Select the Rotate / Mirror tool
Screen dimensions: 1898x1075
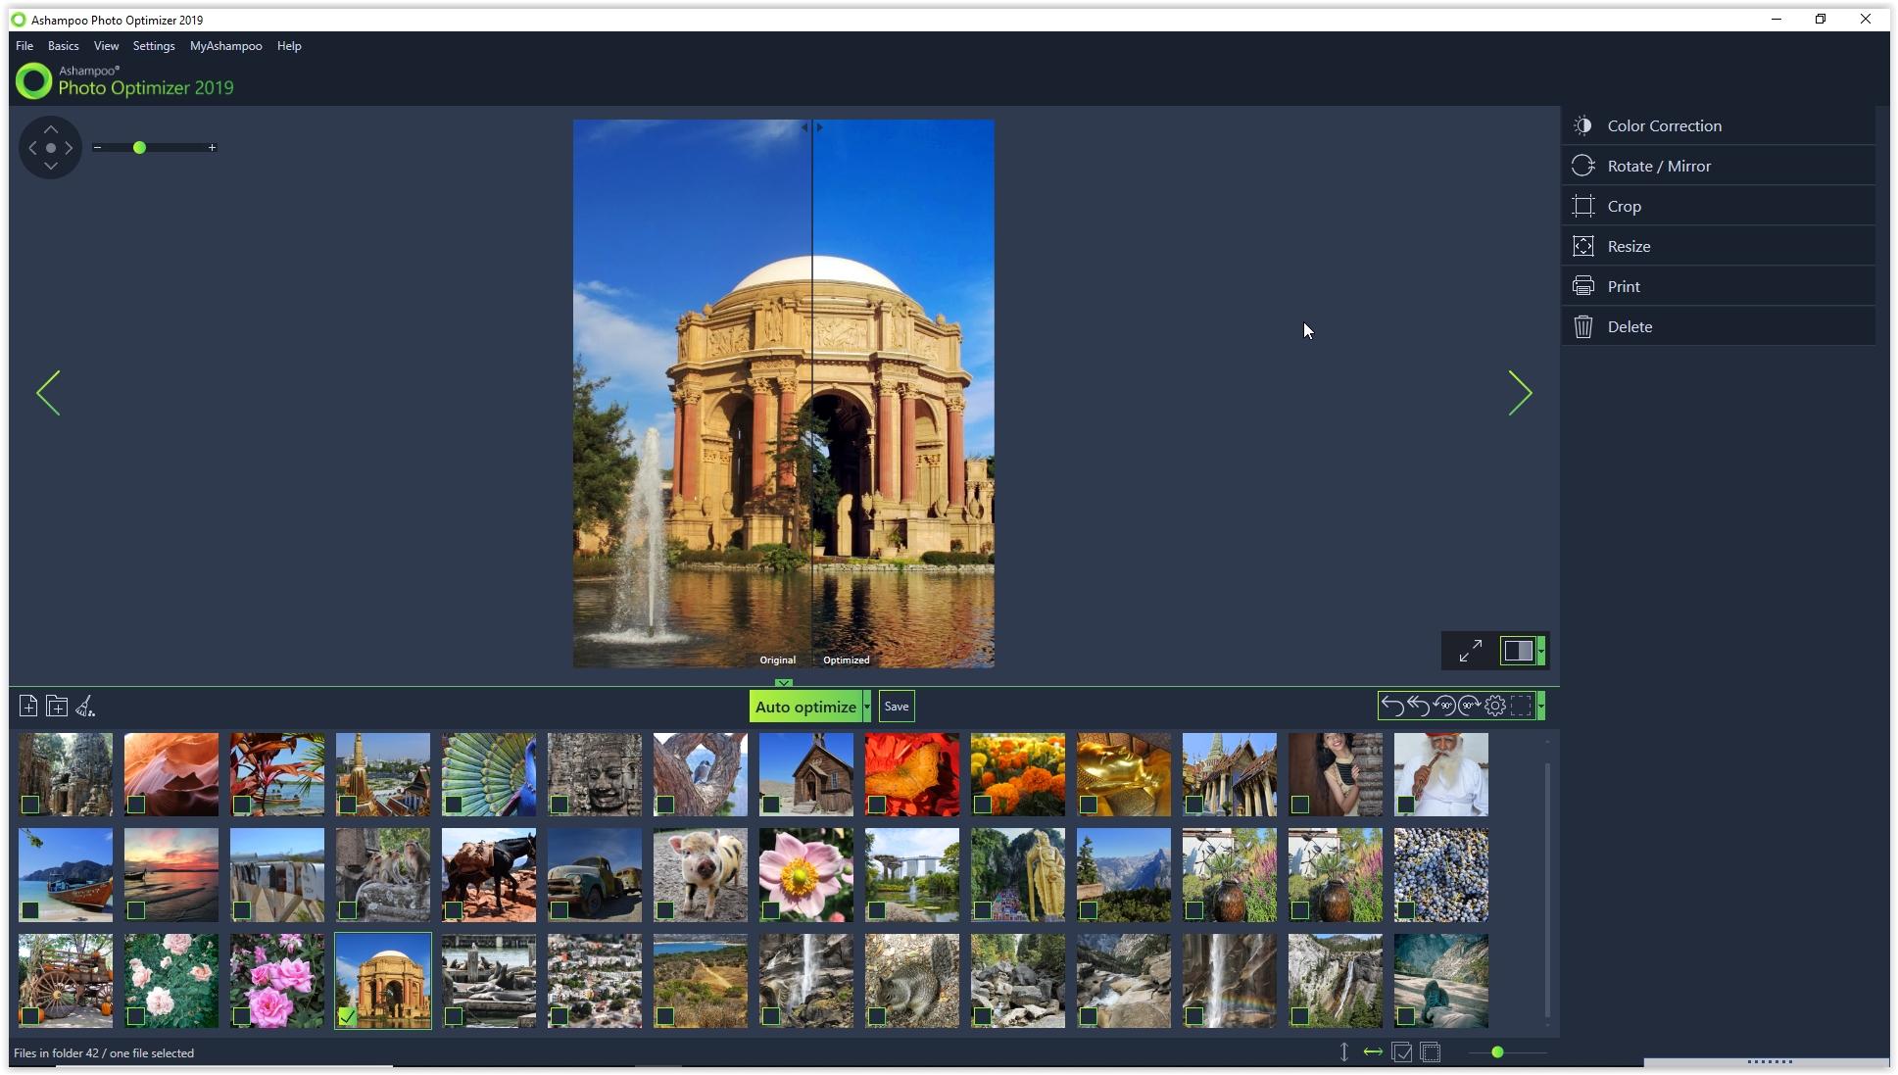[x=1658, y=165]
